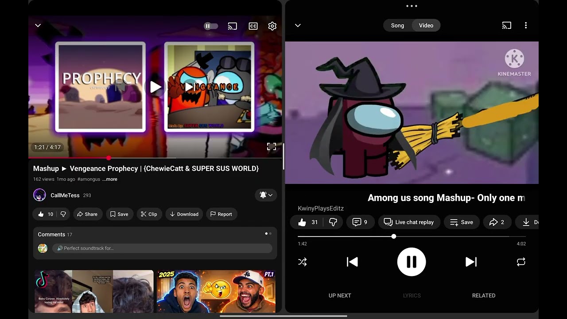Share the Vengeance Prophecy video
This screenshot has height=319, width=567.
click(x=87, y=214)
